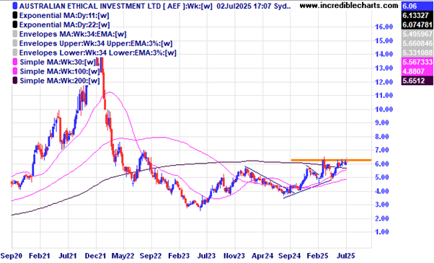Click the 5.6512 Simple MA 200 value box

click(417, 81)
